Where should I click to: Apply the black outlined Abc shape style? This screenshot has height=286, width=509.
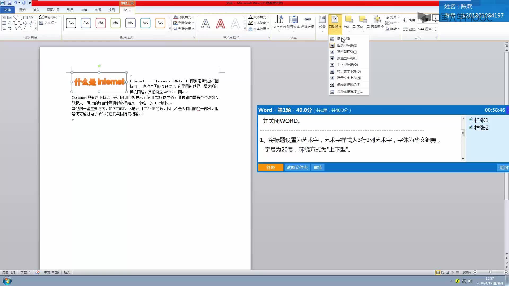[x=71, y=23]
